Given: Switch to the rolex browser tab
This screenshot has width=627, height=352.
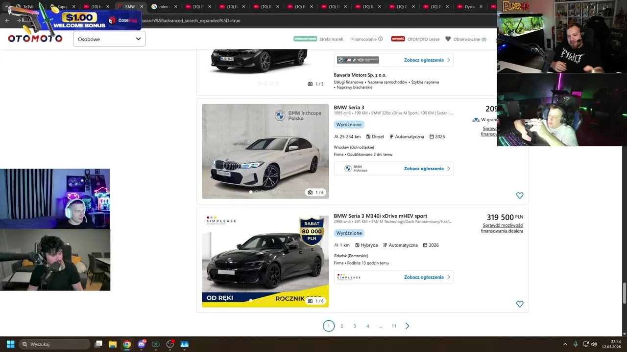Looking at the screenshot, I should click(163, 7).
